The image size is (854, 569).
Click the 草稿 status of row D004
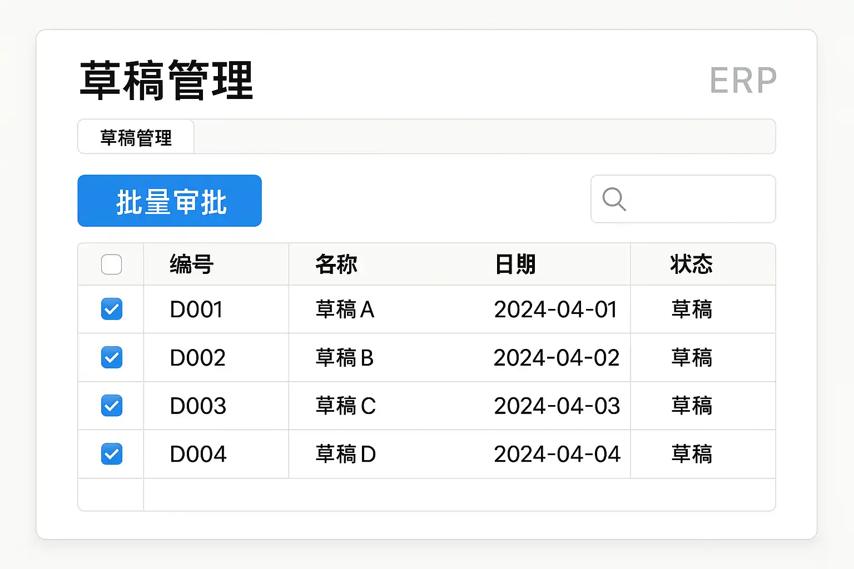click(x=691, y=455)
